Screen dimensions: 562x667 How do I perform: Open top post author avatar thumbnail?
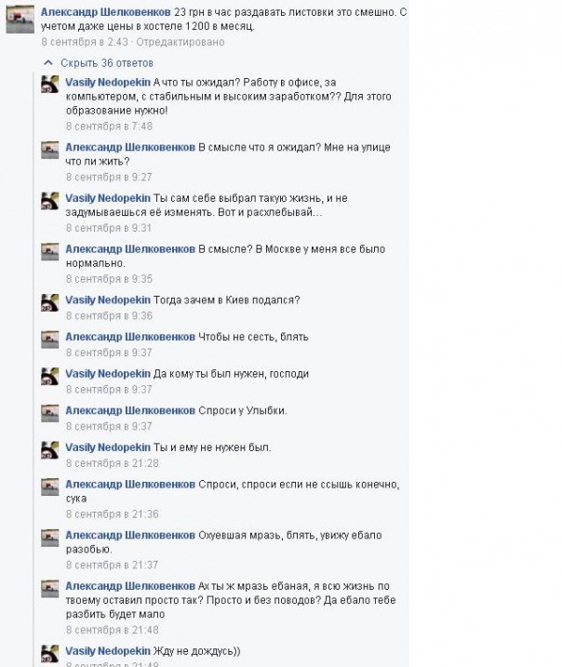[20, 20]
